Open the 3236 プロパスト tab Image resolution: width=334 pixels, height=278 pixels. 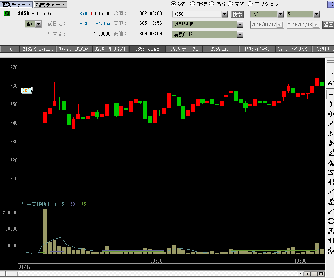[111, 49]
